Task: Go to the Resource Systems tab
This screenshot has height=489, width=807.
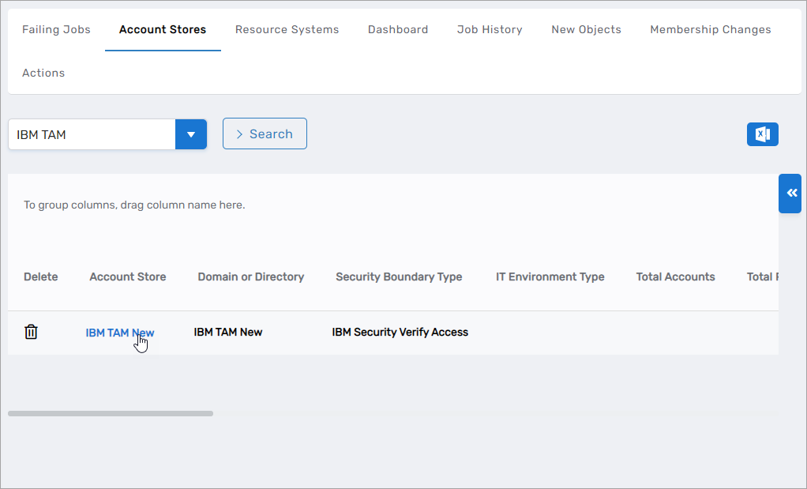Action: (x=287, y=29)
